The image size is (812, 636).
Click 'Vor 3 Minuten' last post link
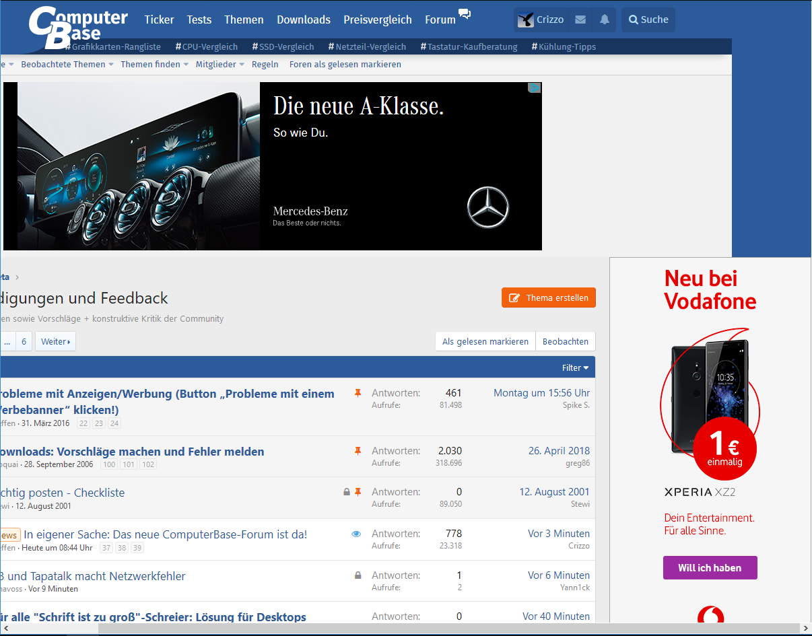(559, 534)
